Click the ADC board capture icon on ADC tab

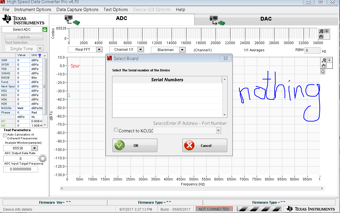(x=72, y=20)
